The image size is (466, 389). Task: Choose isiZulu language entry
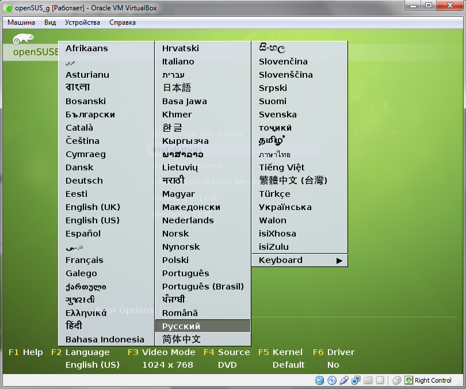300,247
